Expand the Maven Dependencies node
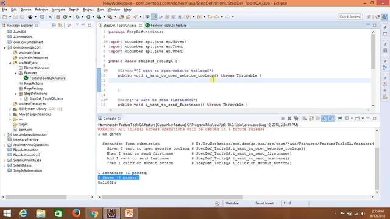Viewport: 390px width, 219px height. 10,114
